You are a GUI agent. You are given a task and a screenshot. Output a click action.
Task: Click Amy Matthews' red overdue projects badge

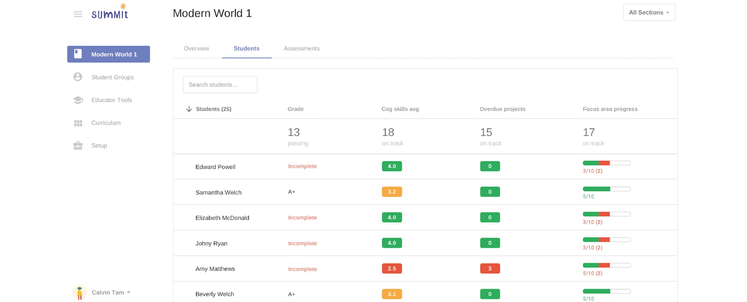(x=490, y=268)
